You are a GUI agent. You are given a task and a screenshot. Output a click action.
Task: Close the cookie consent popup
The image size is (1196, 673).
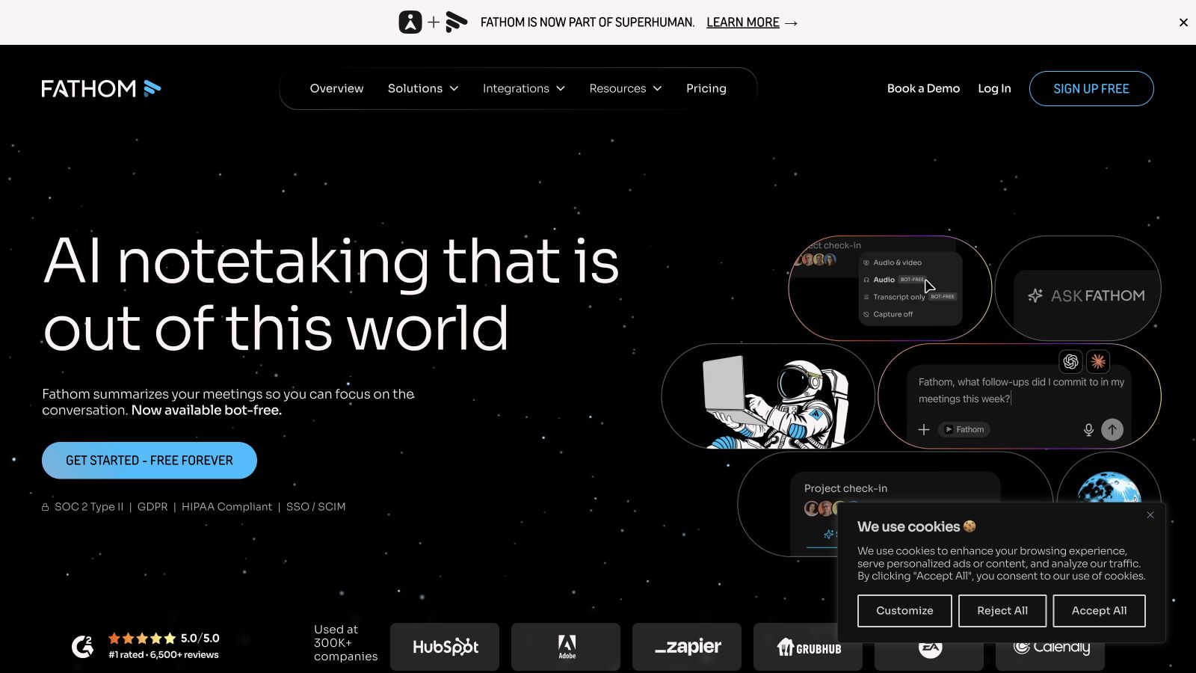tap(1150, 514)
